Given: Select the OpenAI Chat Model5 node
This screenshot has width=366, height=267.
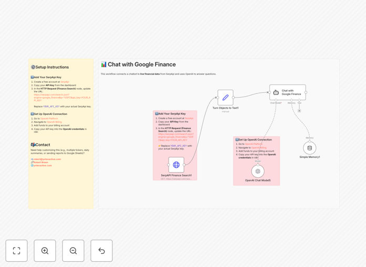Looking at the screenshot, I should [x=258, y=171].
